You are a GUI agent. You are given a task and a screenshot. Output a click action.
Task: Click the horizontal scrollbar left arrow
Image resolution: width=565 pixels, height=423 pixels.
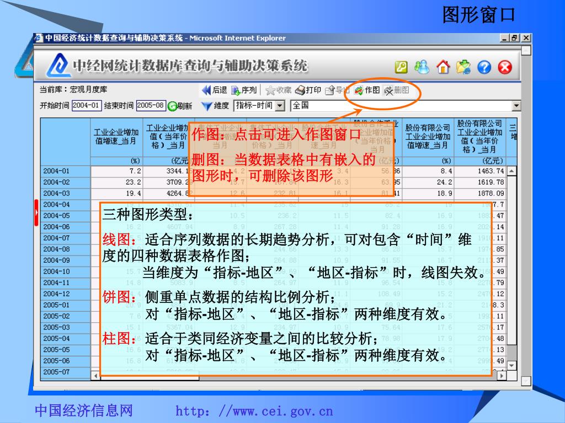coord(95,376)
